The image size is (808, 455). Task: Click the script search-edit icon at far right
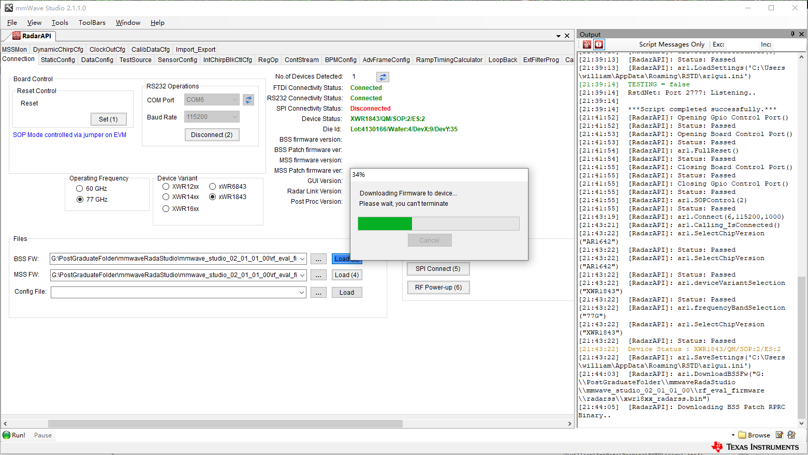point(791,435)
